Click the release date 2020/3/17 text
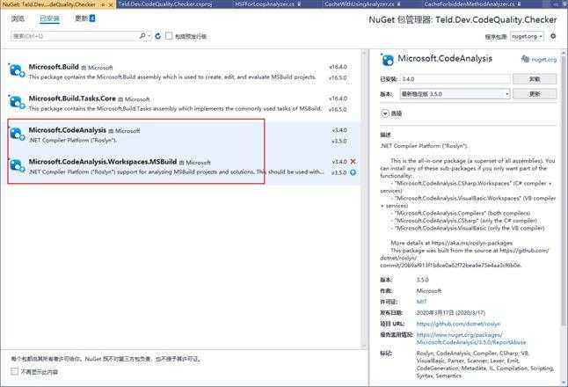 [x=451, y=312]
